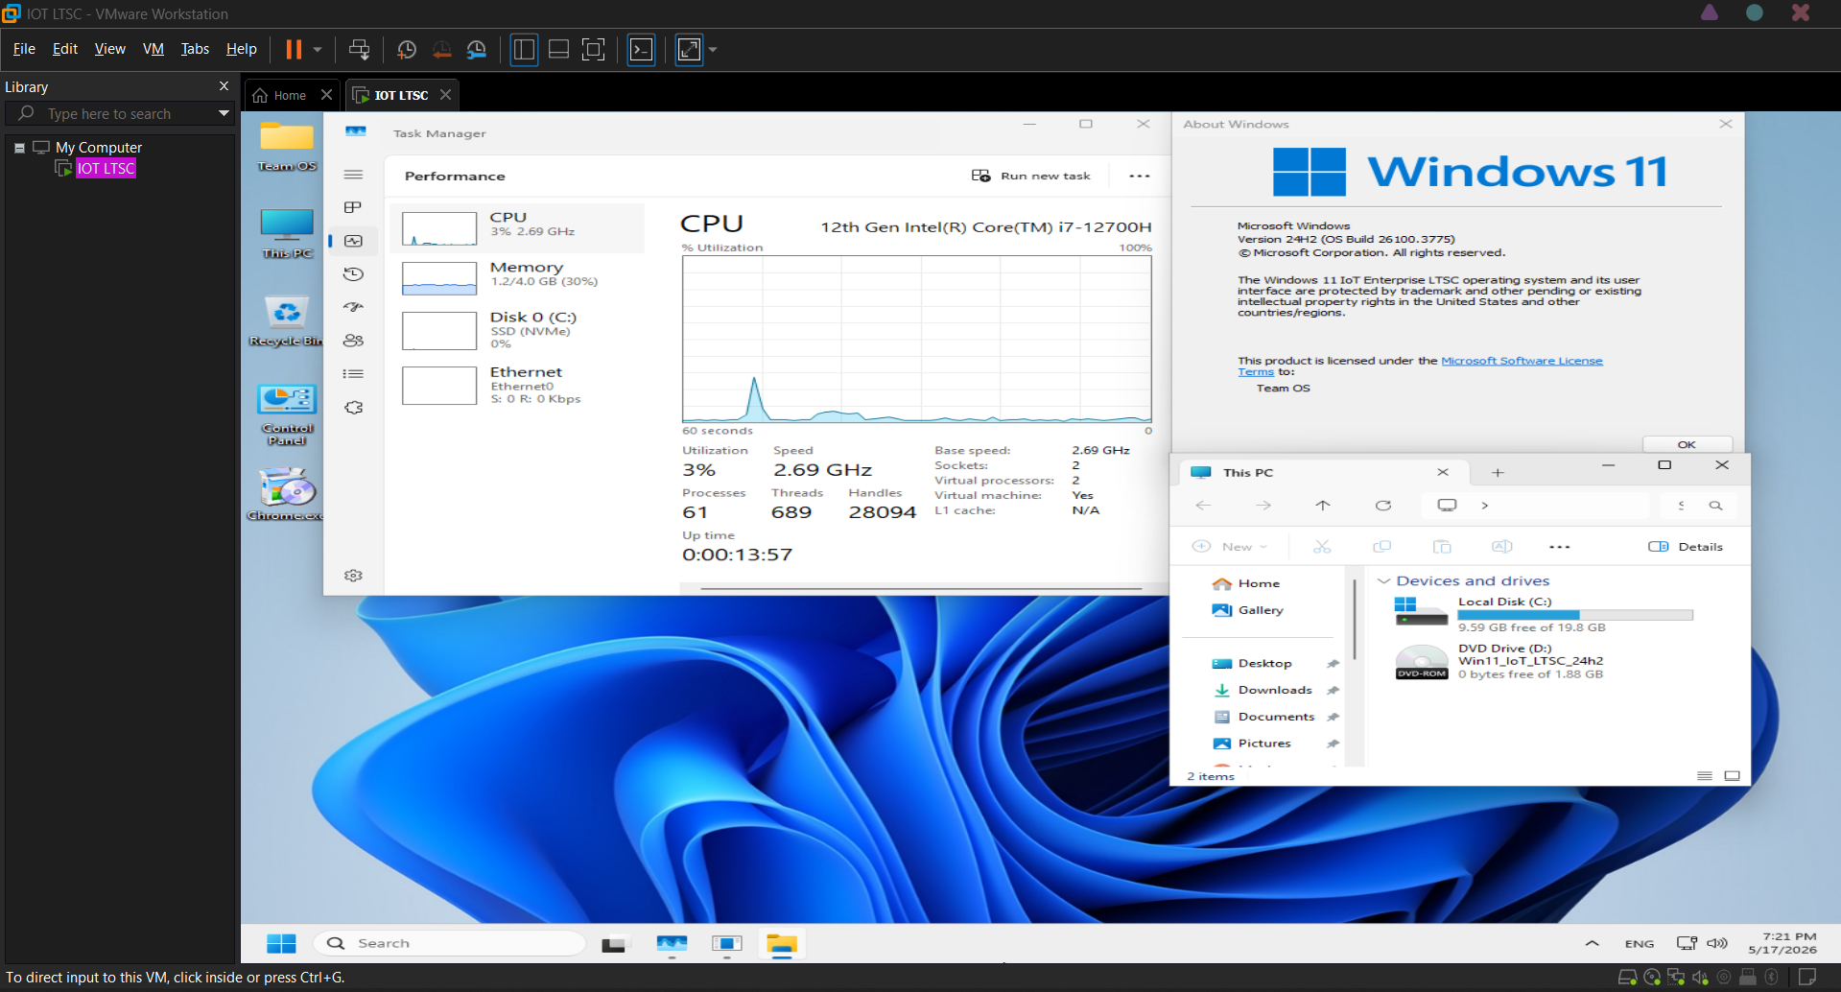The height and width of the screenshot is (992, 1841).
Task: Click Send Ctrl+Alt+Del toolbar icon
Action: [x=360, y=49]
